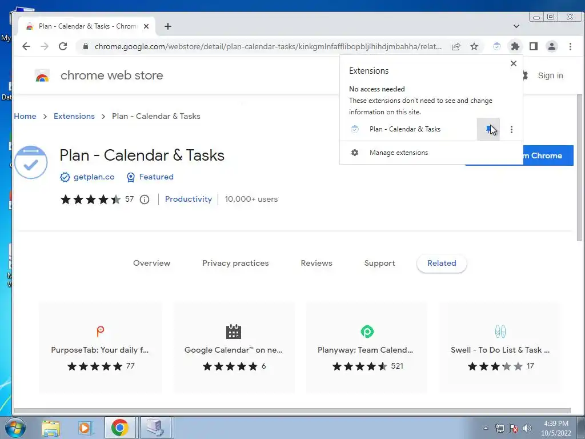Open Manage extensions

(x=431, y=153)
